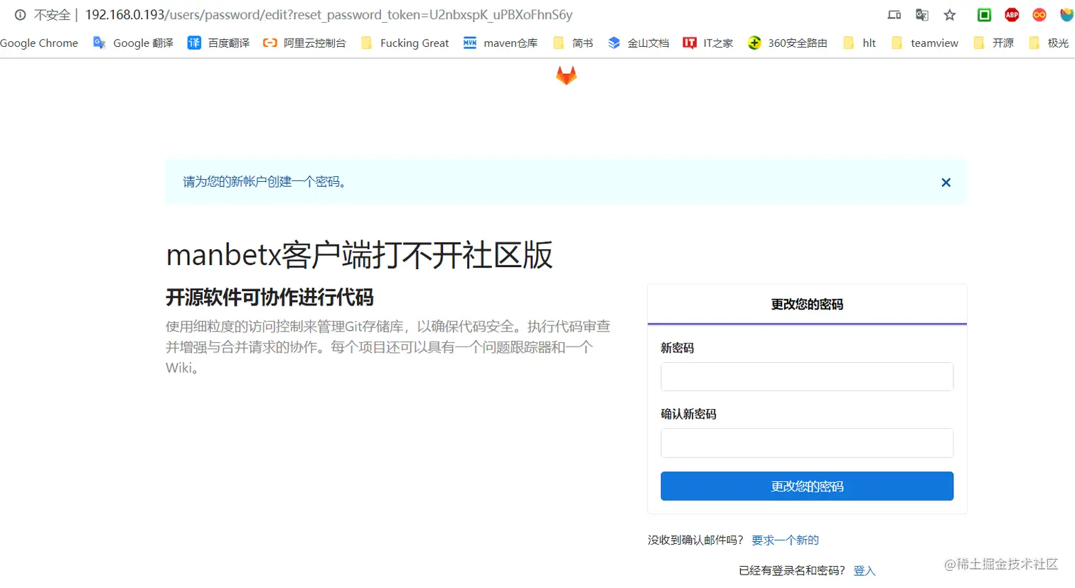Click the 登入 sign-in link
Viewport: 1075px width, 588px height.
[865, 571]
